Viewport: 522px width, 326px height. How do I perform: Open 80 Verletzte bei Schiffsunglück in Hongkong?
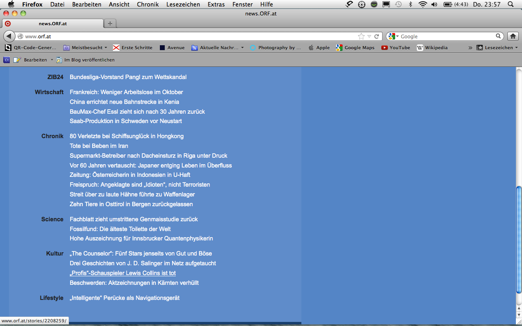127,136
